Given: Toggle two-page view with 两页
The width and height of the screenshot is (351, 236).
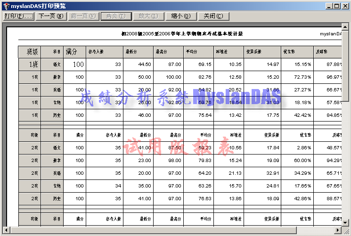Looking at the screenshot, I should [x=115, y=16].
